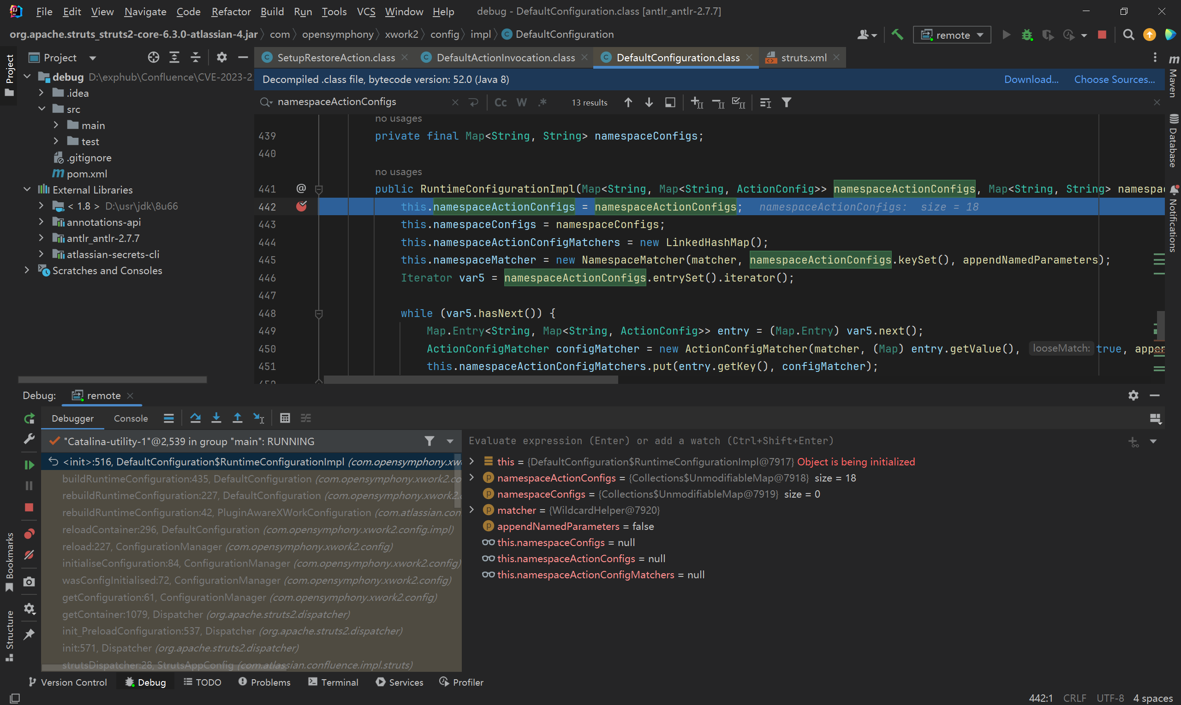Open the Project view selector dropdown
The image size is (1181, 705).
pos(92,58)
